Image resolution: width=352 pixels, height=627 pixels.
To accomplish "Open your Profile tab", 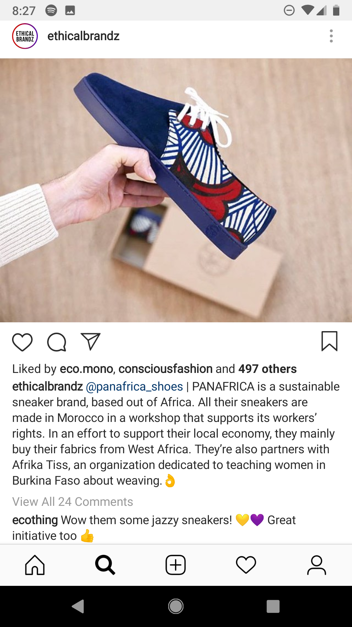I will [x=316, y=565].
